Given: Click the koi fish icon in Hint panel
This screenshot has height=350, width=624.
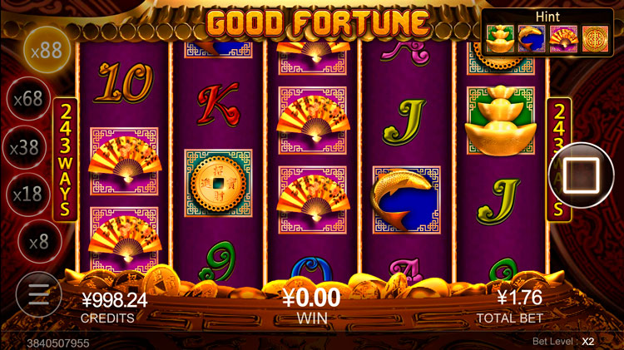Looking at the screenshot, I should (x=532, y=38).
